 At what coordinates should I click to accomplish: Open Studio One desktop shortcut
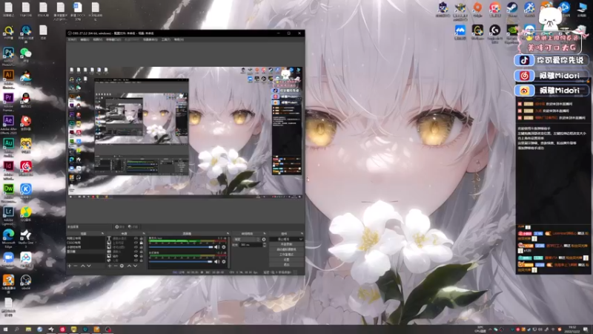point(26,235)
